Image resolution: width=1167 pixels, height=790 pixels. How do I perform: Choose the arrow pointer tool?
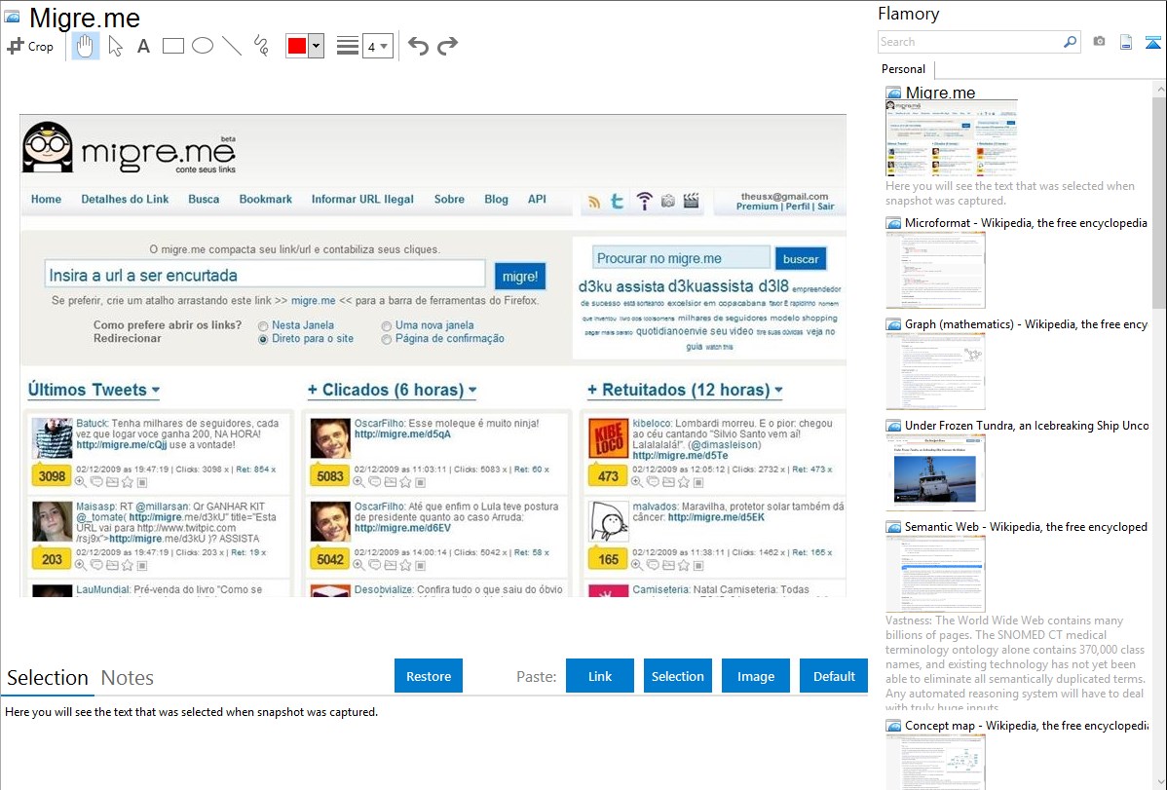[115, 46]
